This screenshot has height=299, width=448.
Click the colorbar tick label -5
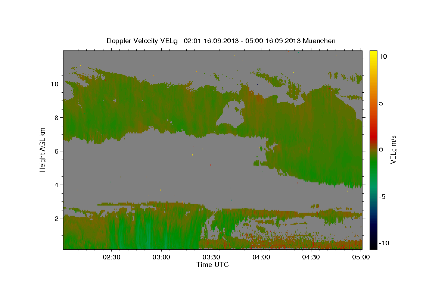tap(382, 197)
